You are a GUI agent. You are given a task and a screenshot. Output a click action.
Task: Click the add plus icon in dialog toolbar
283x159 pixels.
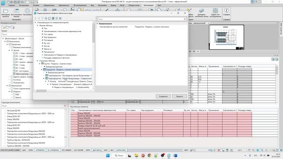click(x=46, y=19)
